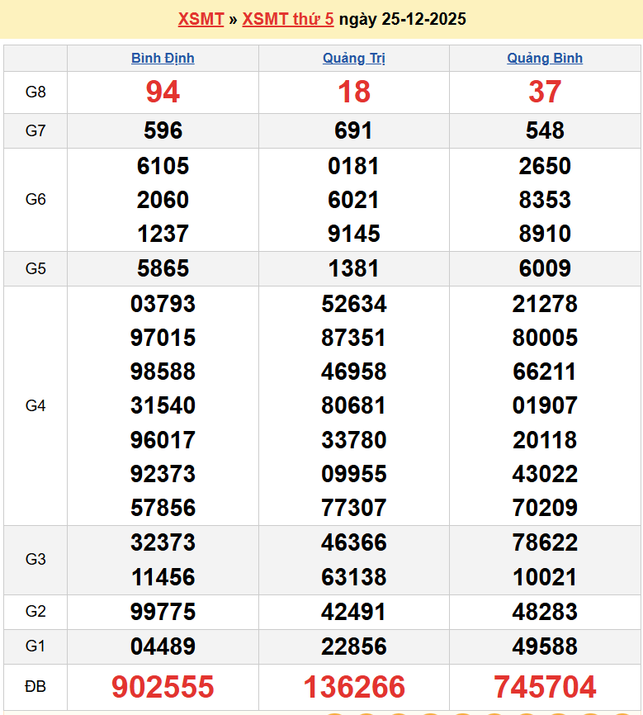Click the G8 result 18
This screenshot has width=643, height=715.
354,92
